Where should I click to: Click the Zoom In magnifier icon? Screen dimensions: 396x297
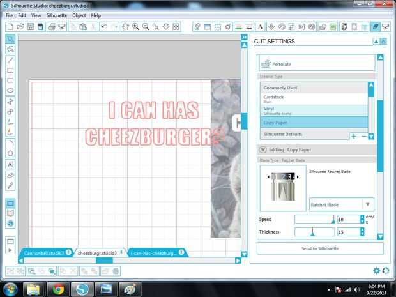(x=135, y=27)
